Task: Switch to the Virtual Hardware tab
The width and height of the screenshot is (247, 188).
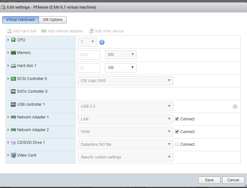Action: tap(20, 20)
